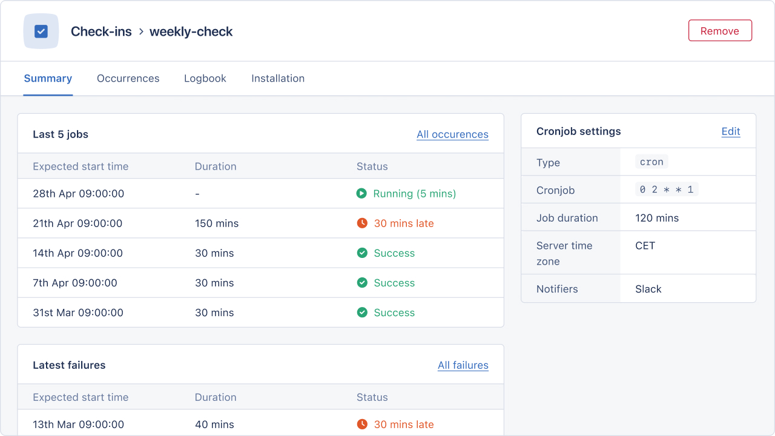Go to the Installation tab

(278, 79)
